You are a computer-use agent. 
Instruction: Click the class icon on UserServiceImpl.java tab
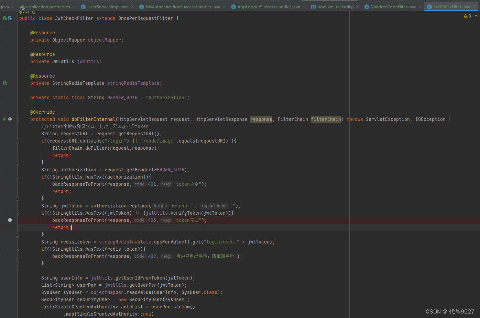pyautogui.click(x=83, y=7)
